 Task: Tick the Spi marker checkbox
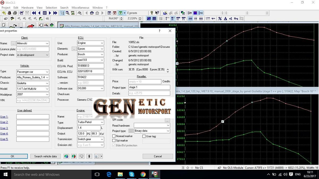click(114, 140)
